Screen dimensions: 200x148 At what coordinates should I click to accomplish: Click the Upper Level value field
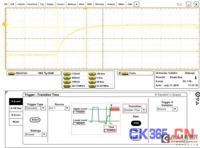point(79,112)
